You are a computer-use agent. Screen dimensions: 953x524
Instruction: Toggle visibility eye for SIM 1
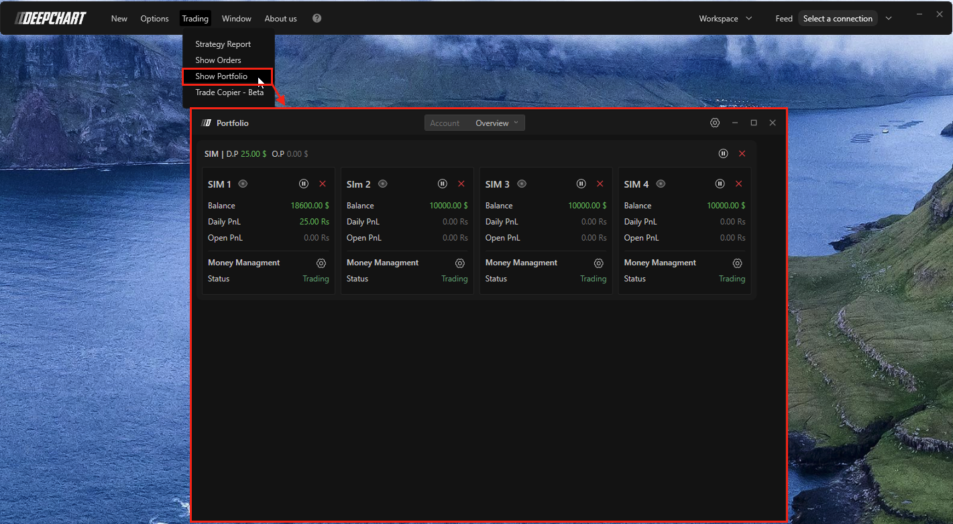point(243,184)
